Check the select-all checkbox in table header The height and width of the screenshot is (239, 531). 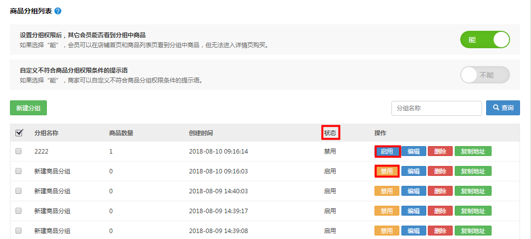pyautogui.click(x=19, y=133)
